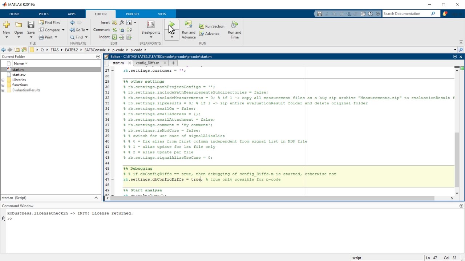
Task: Expand the Libraries folder
Action: tap(3, 80)
